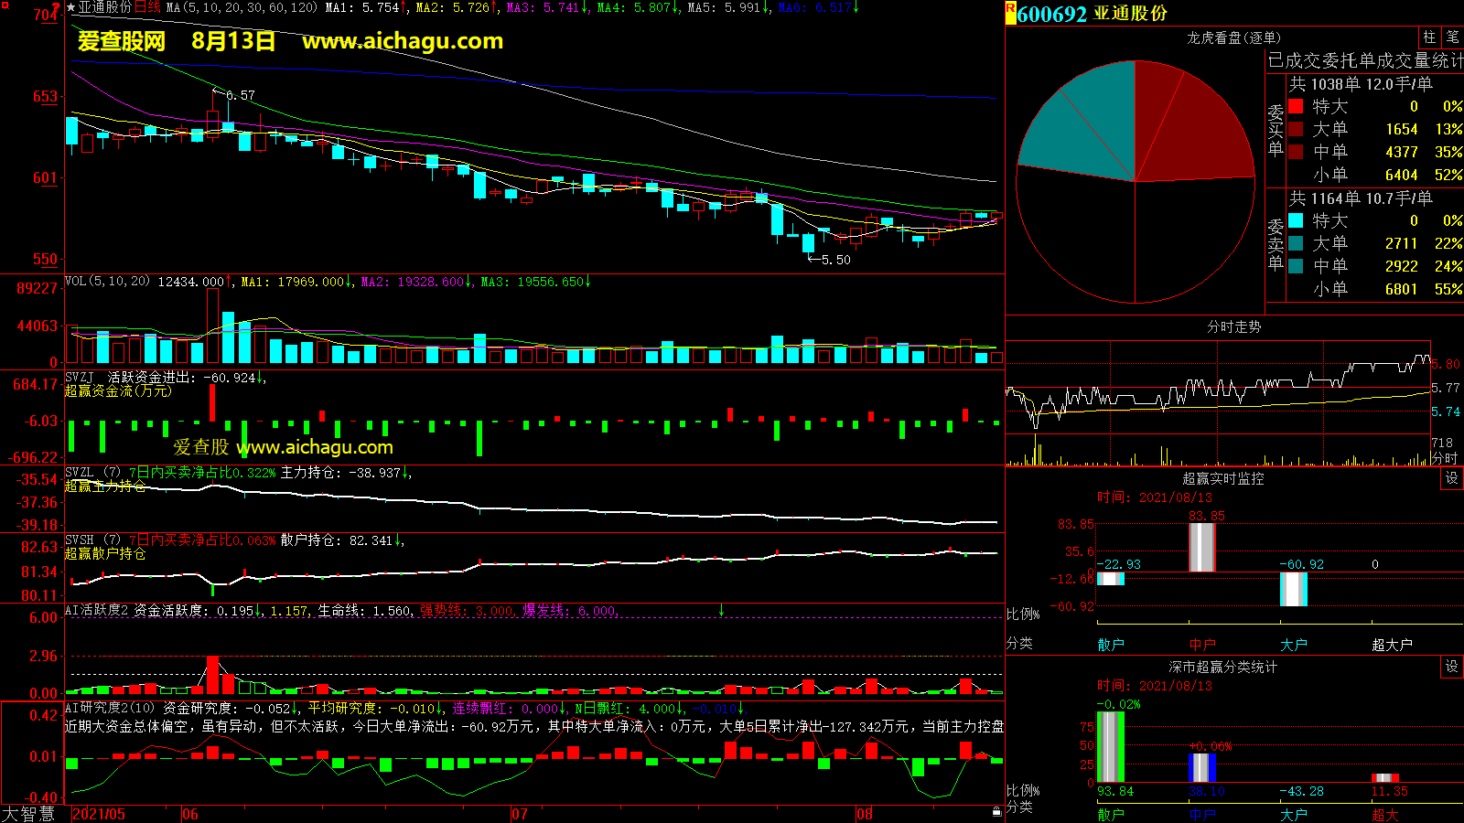The image size is (1464, 823).
Task: Click the bright red 特大 buy-order swatch
Action: [1296, 107]
